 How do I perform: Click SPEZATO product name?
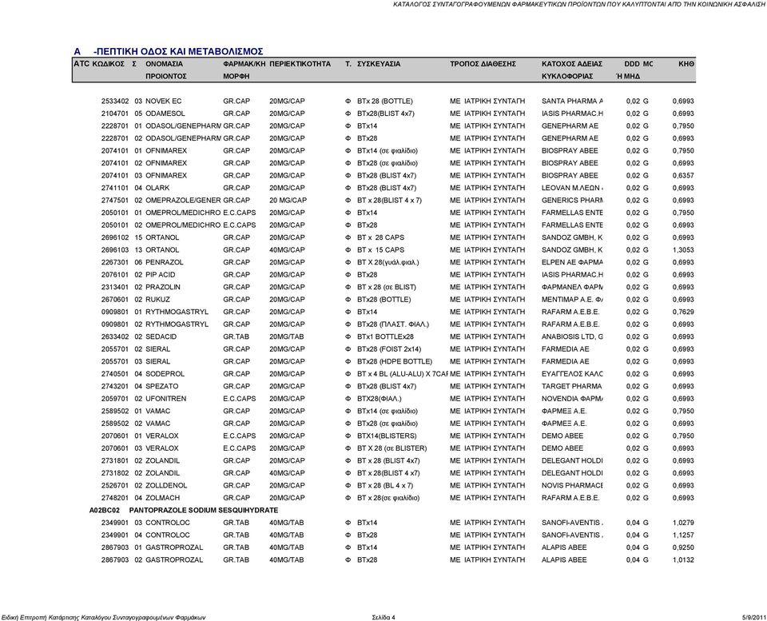click(x=162, y=386)
